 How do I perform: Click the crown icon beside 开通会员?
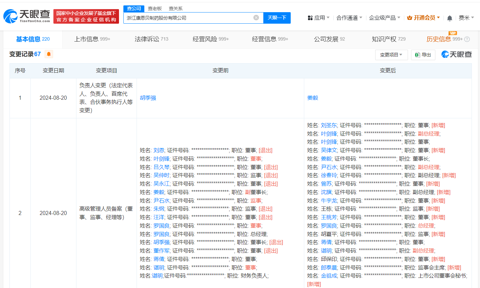pos(409,18)
